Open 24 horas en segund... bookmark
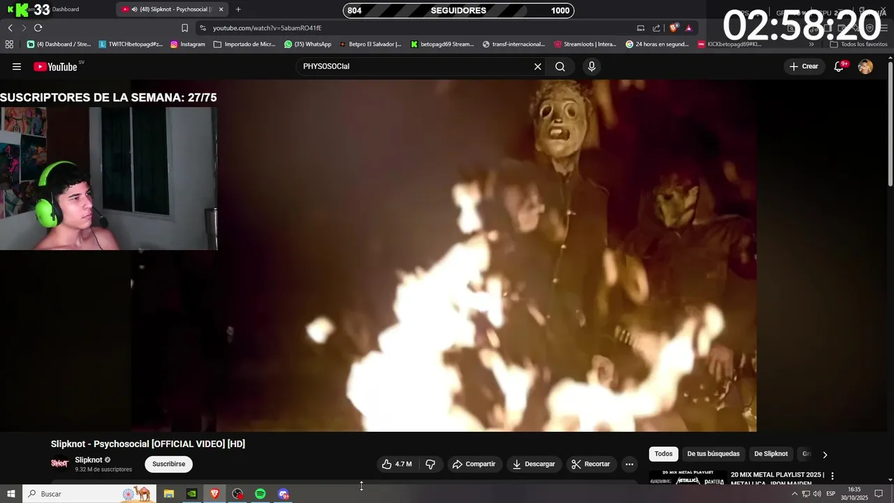This screenshot has width=894, height=503. 657,44
